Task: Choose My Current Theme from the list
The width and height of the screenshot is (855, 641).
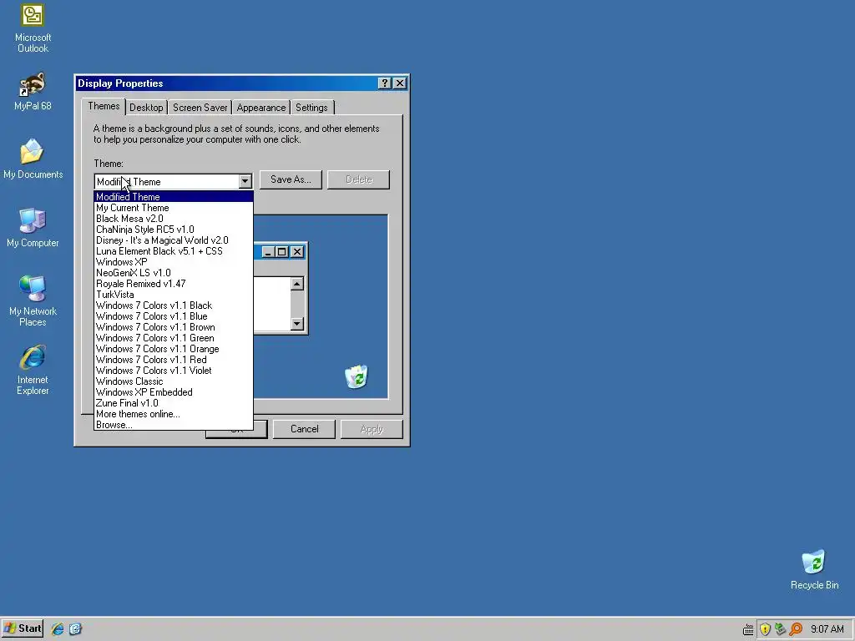Action: 174,208
